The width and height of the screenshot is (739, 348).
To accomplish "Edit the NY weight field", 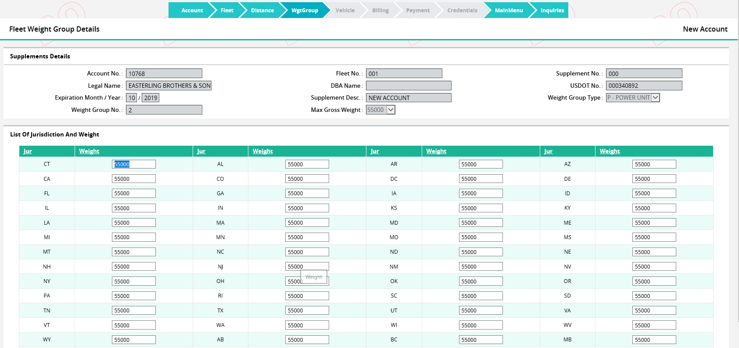I will pos(134,281).
